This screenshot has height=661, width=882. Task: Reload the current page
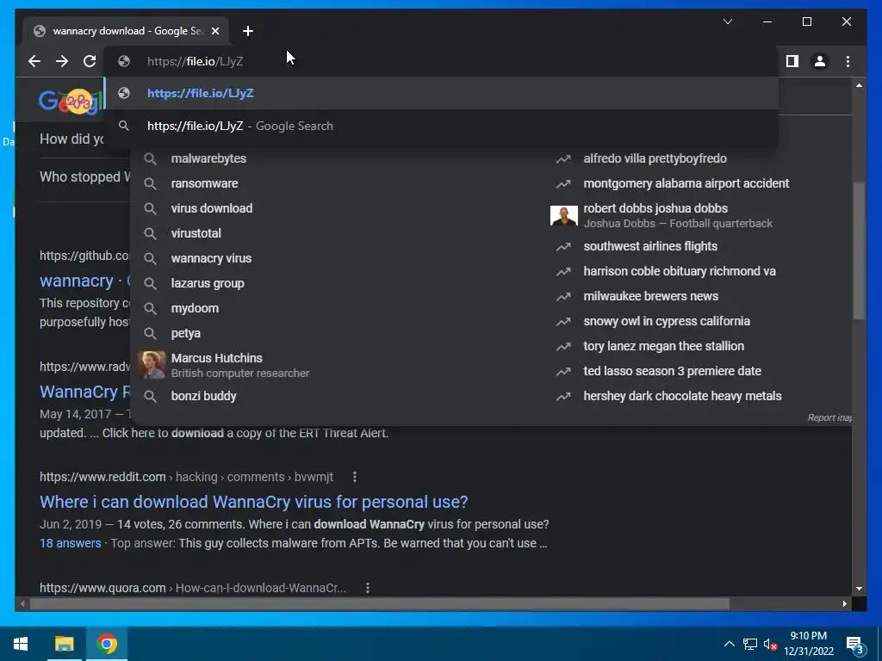(x=90, y=61)
